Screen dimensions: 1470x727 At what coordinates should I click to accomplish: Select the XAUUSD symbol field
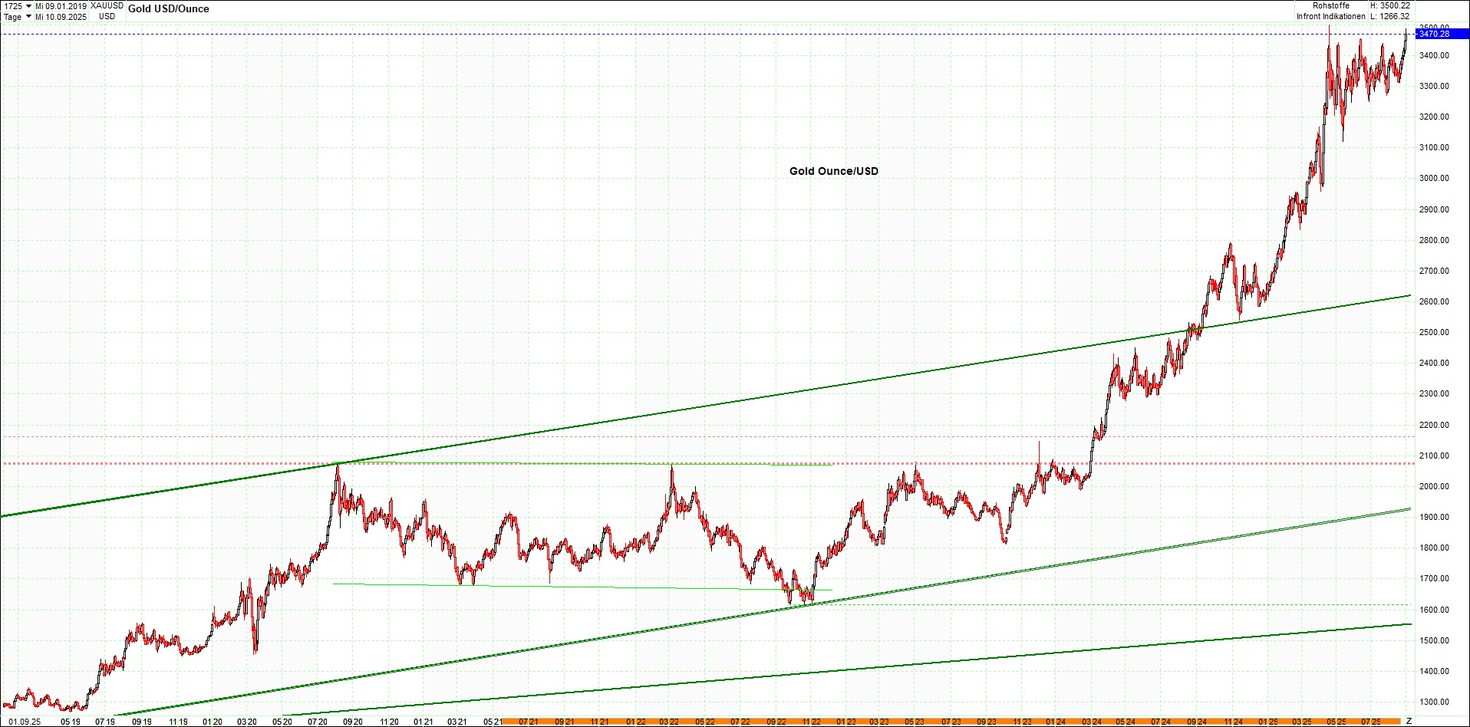107,6
